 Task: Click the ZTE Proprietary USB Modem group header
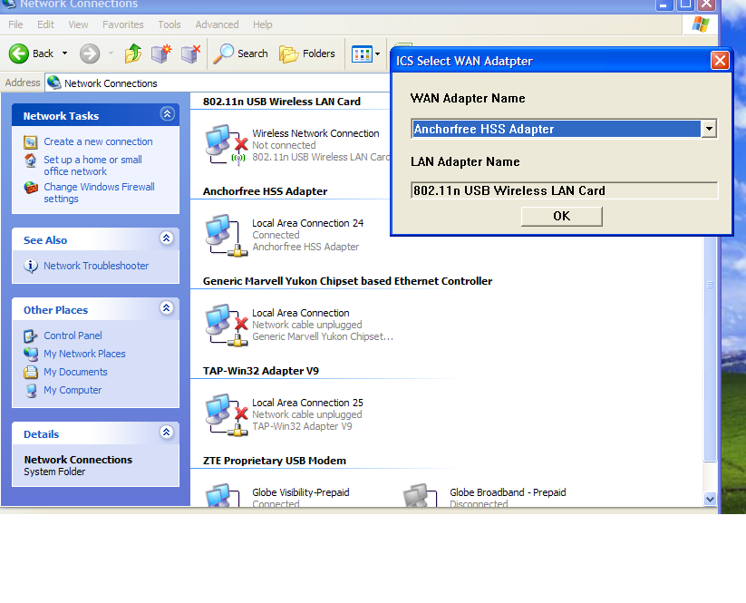[x=275, y=461]
